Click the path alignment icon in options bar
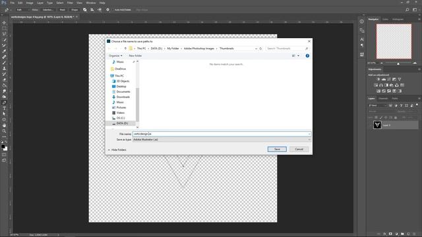 tap(92, 10)
